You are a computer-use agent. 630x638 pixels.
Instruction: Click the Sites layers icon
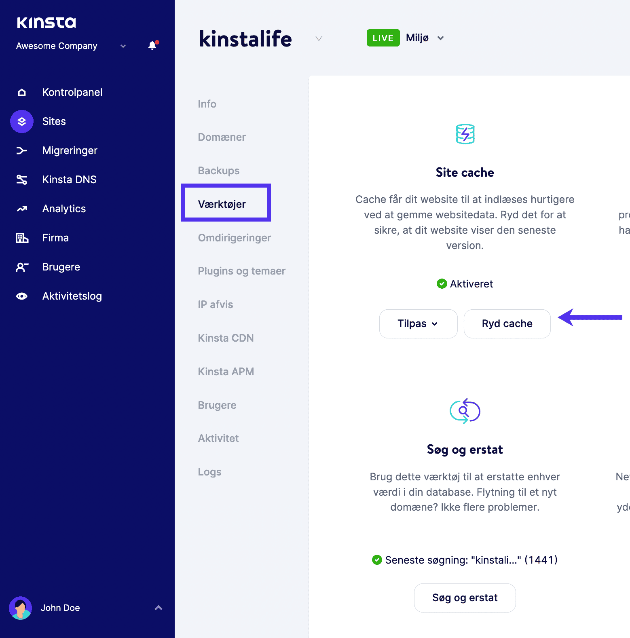pyautogui.click(x=22, y=121)
